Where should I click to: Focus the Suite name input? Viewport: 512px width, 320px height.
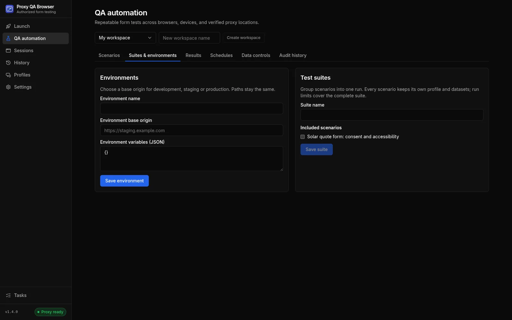(392, 115)
